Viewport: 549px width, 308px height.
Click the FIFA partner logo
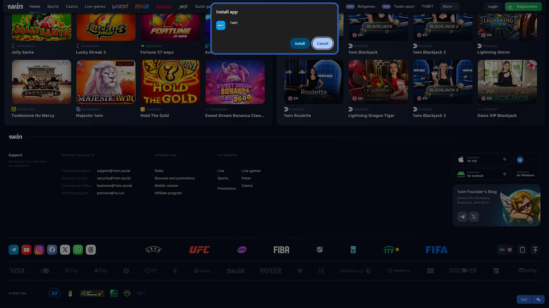click(437, 250)
